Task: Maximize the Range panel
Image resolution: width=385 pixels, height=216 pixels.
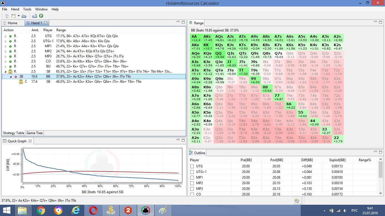Action: (380, 22)
